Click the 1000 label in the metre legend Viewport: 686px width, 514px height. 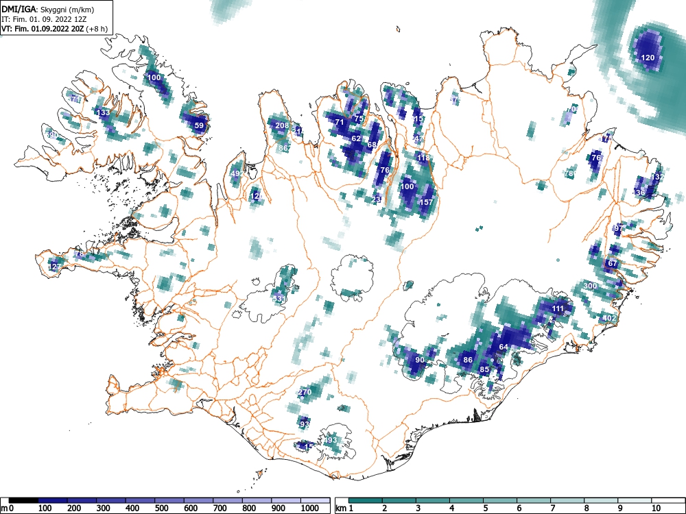(x=310, y=509)
